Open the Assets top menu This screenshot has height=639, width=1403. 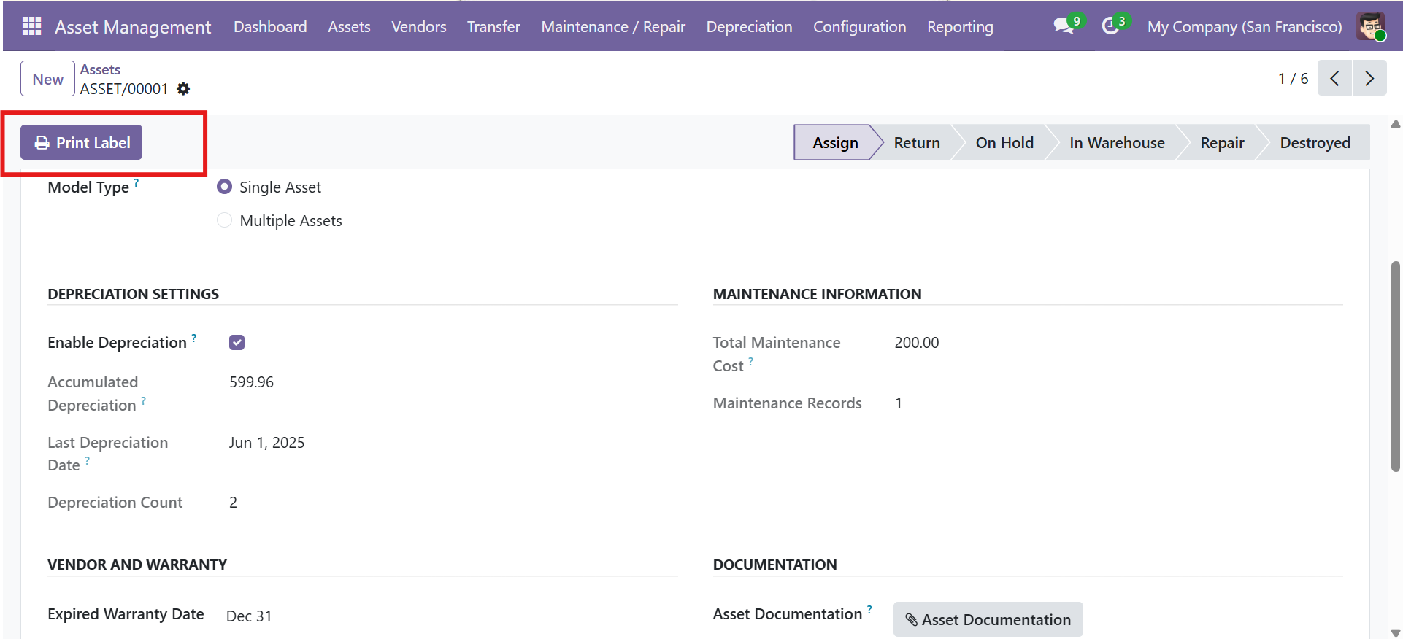pos(349,26)
